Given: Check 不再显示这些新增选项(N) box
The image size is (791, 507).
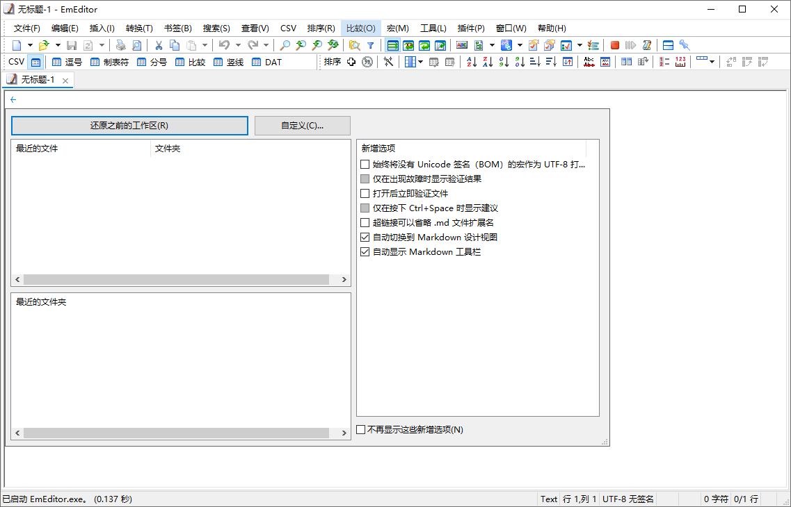Looking at the screenshot, I should point(361,430).
